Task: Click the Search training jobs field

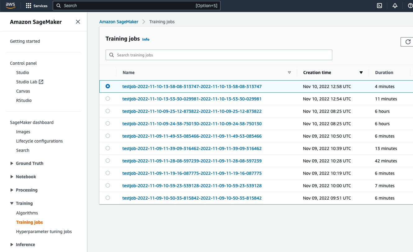Action: (219, 55)
